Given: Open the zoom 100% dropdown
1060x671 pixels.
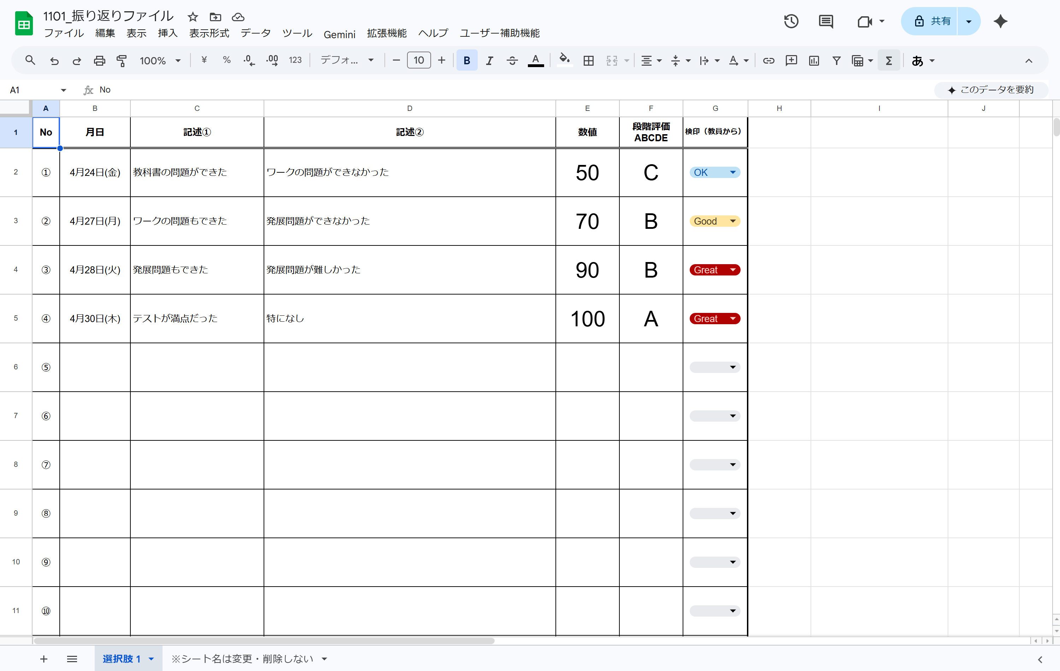Looking at the screenshot, I should tap(160, 61).
